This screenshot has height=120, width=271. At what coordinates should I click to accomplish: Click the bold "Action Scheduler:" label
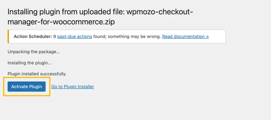click(33, 36)
